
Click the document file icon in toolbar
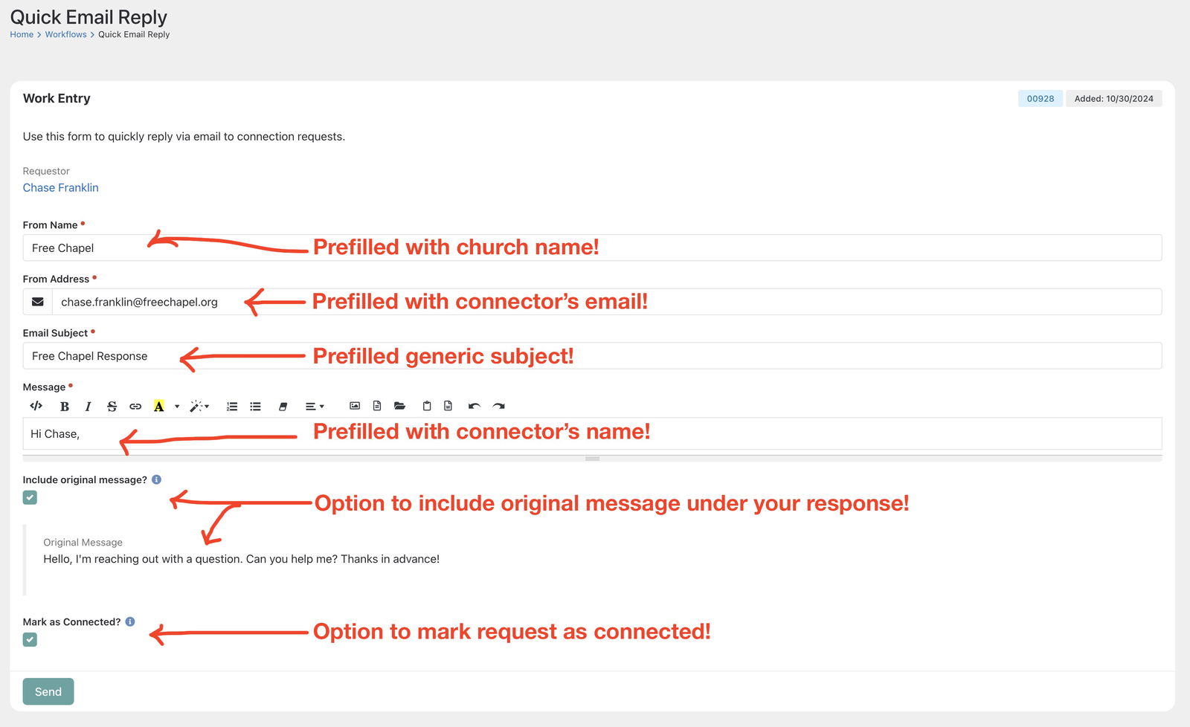[377, 406]
